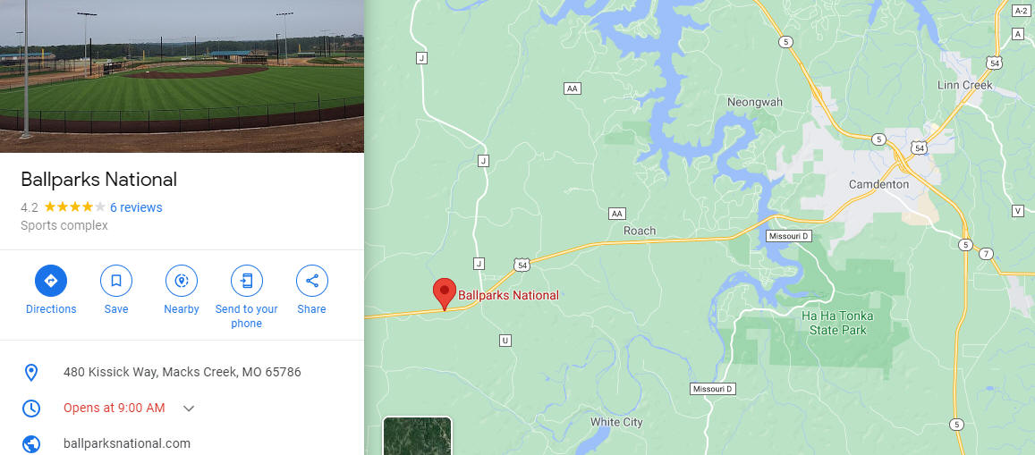
Task: Save Ballparks National with bookmark icon
Action: point(116,281)
